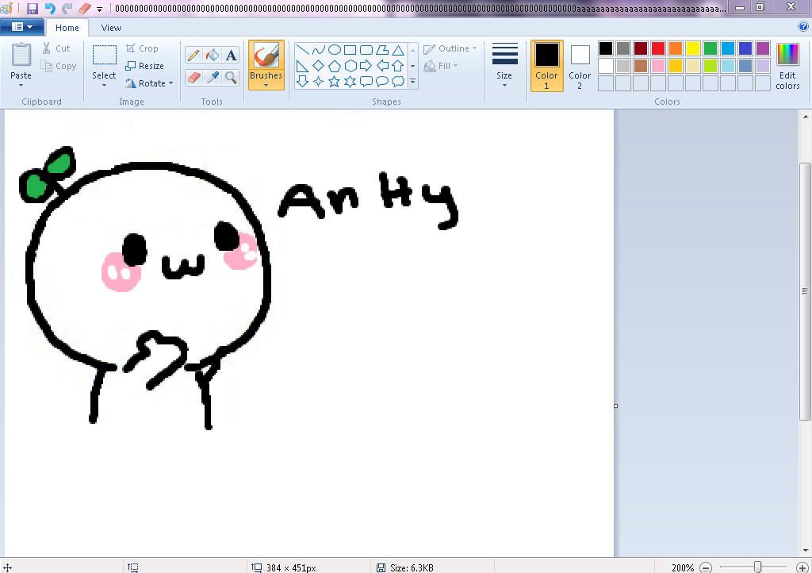Choose the Hexagon shape
The height and width of the screenshot is (573, 812).
pyautogui.click(x=350, y=66)
